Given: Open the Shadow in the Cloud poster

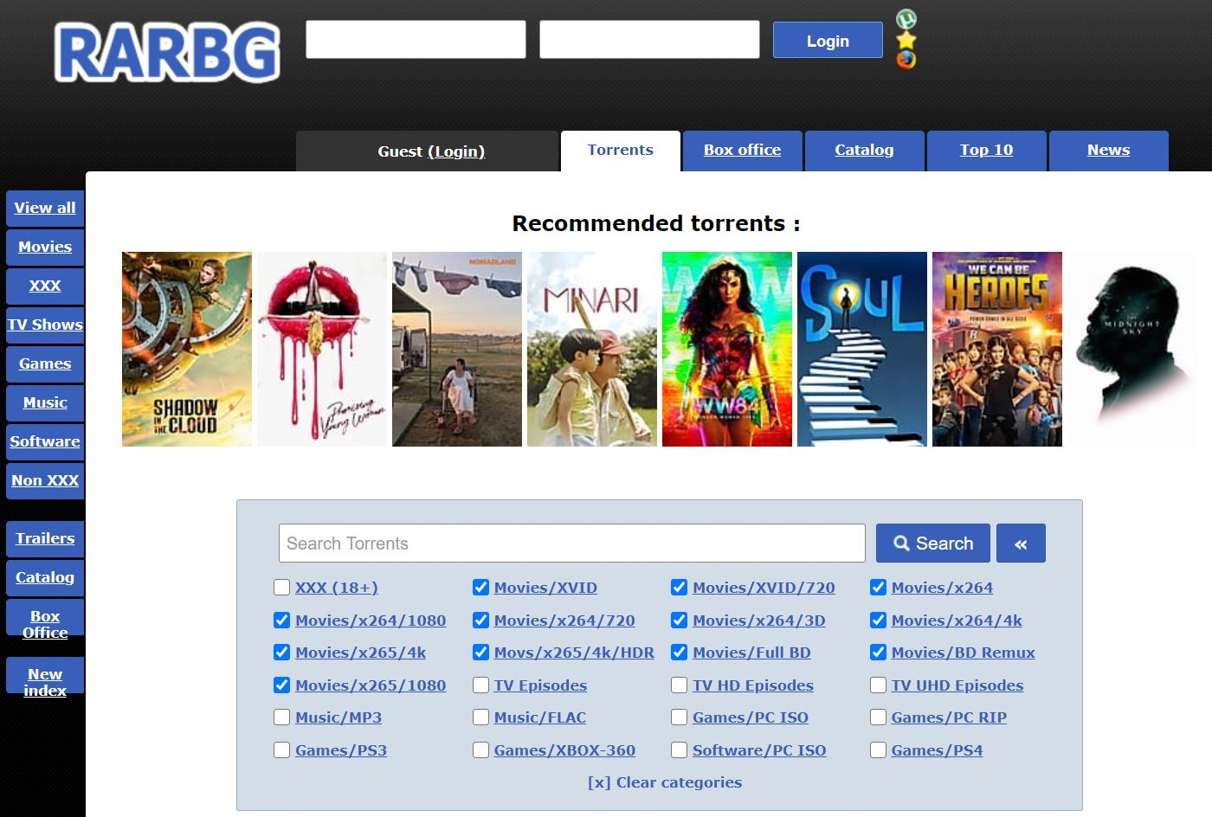Looking at the screenshot, I should [x=187, y=350].
